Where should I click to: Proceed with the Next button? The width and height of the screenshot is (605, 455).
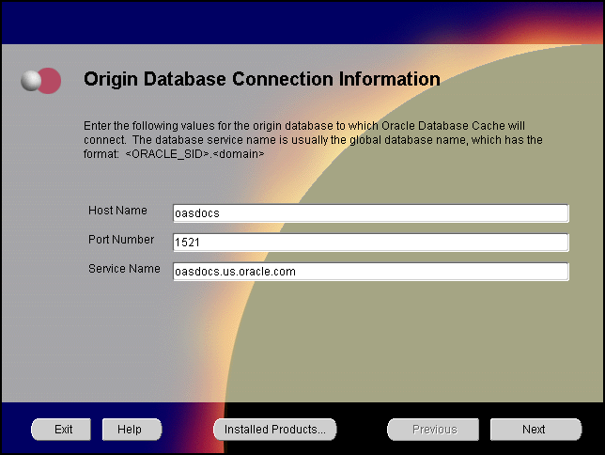[535, 429]
